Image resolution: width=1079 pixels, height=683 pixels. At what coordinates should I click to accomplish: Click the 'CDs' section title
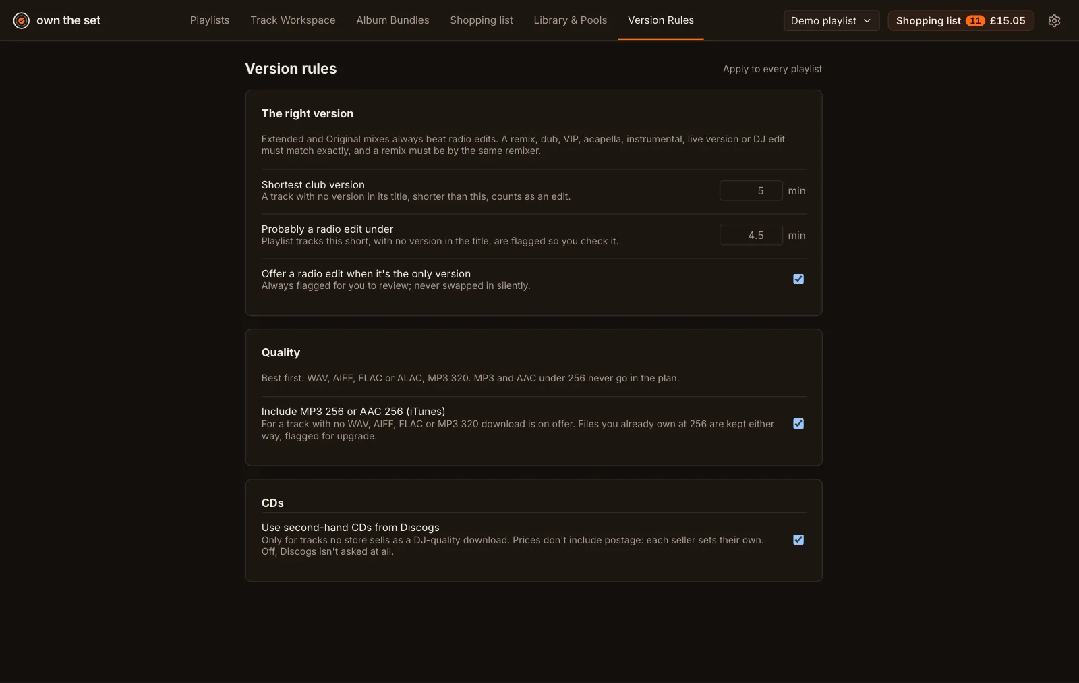[272, 503]
